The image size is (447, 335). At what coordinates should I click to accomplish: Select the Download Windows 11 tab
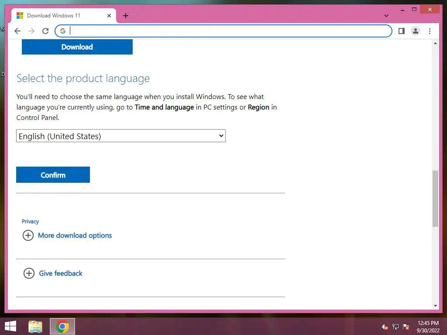pos(64,16)
